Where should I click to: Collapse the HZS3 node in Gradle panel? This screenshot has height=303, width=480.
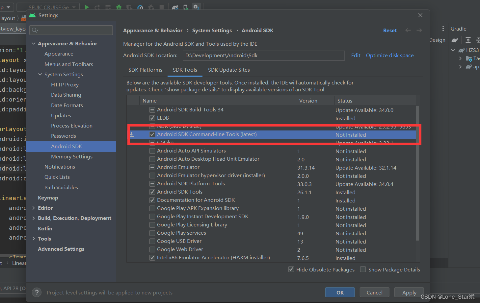[453, 50]
